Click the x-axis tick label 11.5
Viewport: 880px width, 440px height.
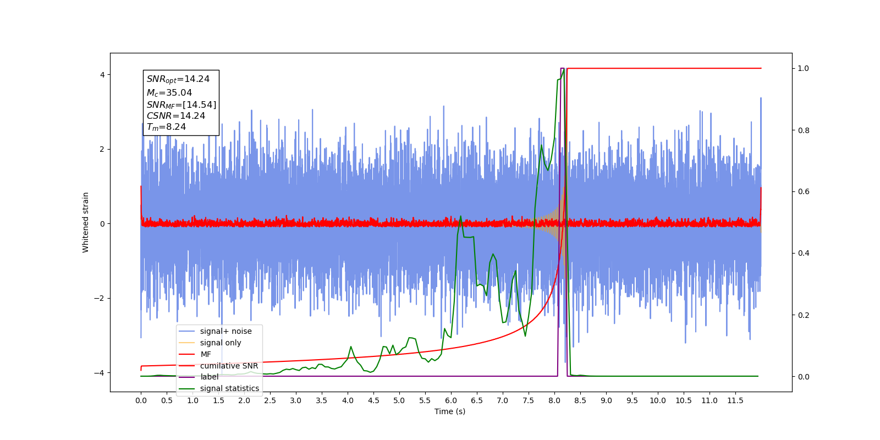(735, 400)
